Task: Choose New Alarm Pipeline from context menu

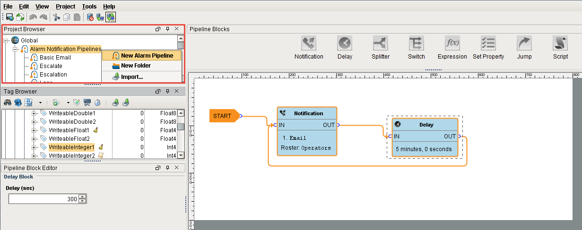Action: [x=142, y=56]
